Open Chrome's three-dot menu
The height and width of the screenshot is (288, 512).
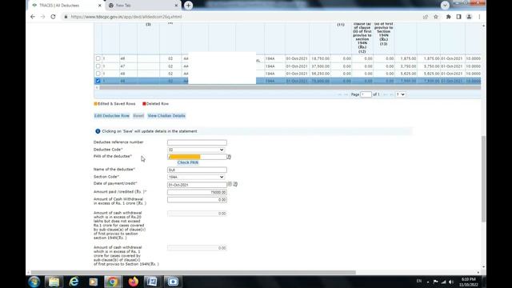coord(479,17)
